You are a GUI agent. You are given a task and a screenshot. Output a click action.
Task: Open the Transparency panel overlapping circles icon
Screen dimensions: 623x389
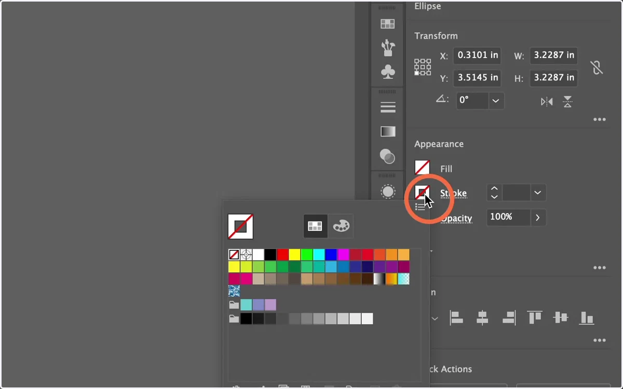(388, 156)
